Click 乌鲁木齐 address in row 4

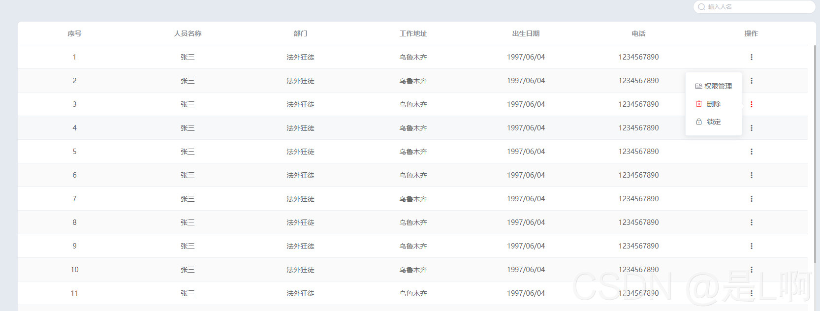pos(413,128)
